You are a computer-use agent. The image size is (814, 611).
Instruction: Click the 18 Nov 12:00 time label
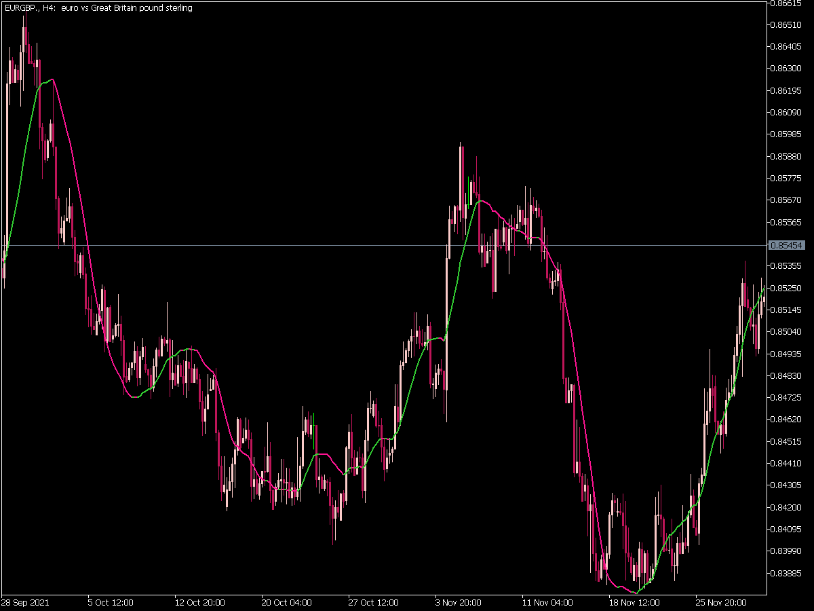coord(634,602)
